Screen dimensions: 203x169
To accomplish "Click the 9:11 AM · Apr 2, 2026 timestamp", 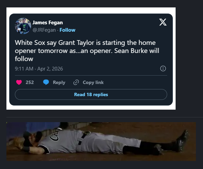I will (39, 69).
